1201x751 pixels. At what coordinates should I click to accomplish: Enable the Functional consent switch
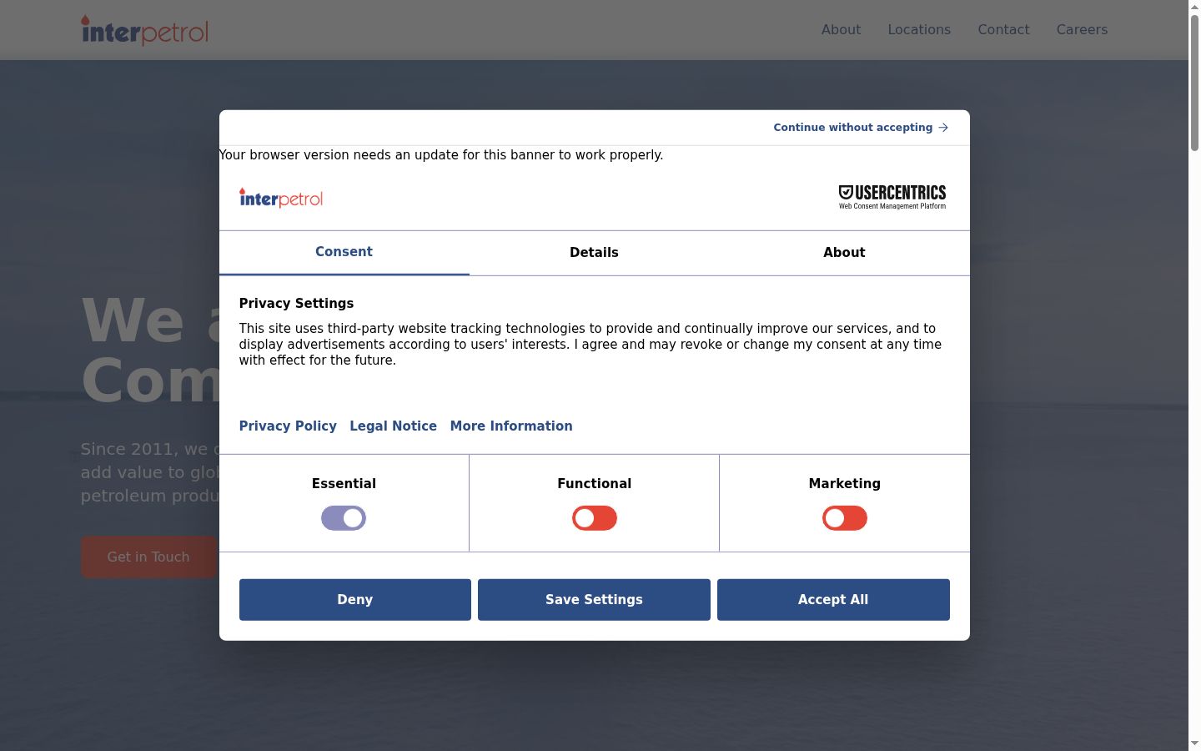(595, 518)
